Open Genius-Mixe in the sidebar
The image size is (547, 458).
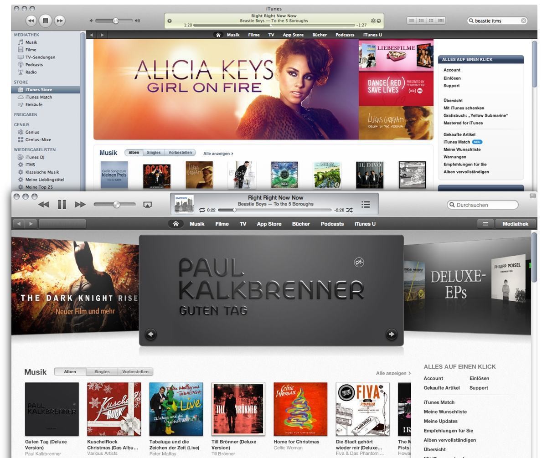click(x=38, y=139)
